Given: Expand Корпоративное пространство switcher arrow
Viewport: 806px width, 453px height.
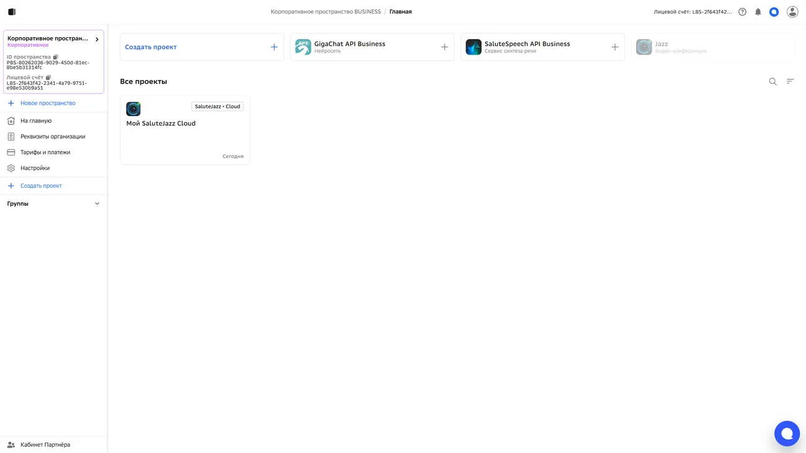Looking at the screenshot, I should (x=97, y=40).
